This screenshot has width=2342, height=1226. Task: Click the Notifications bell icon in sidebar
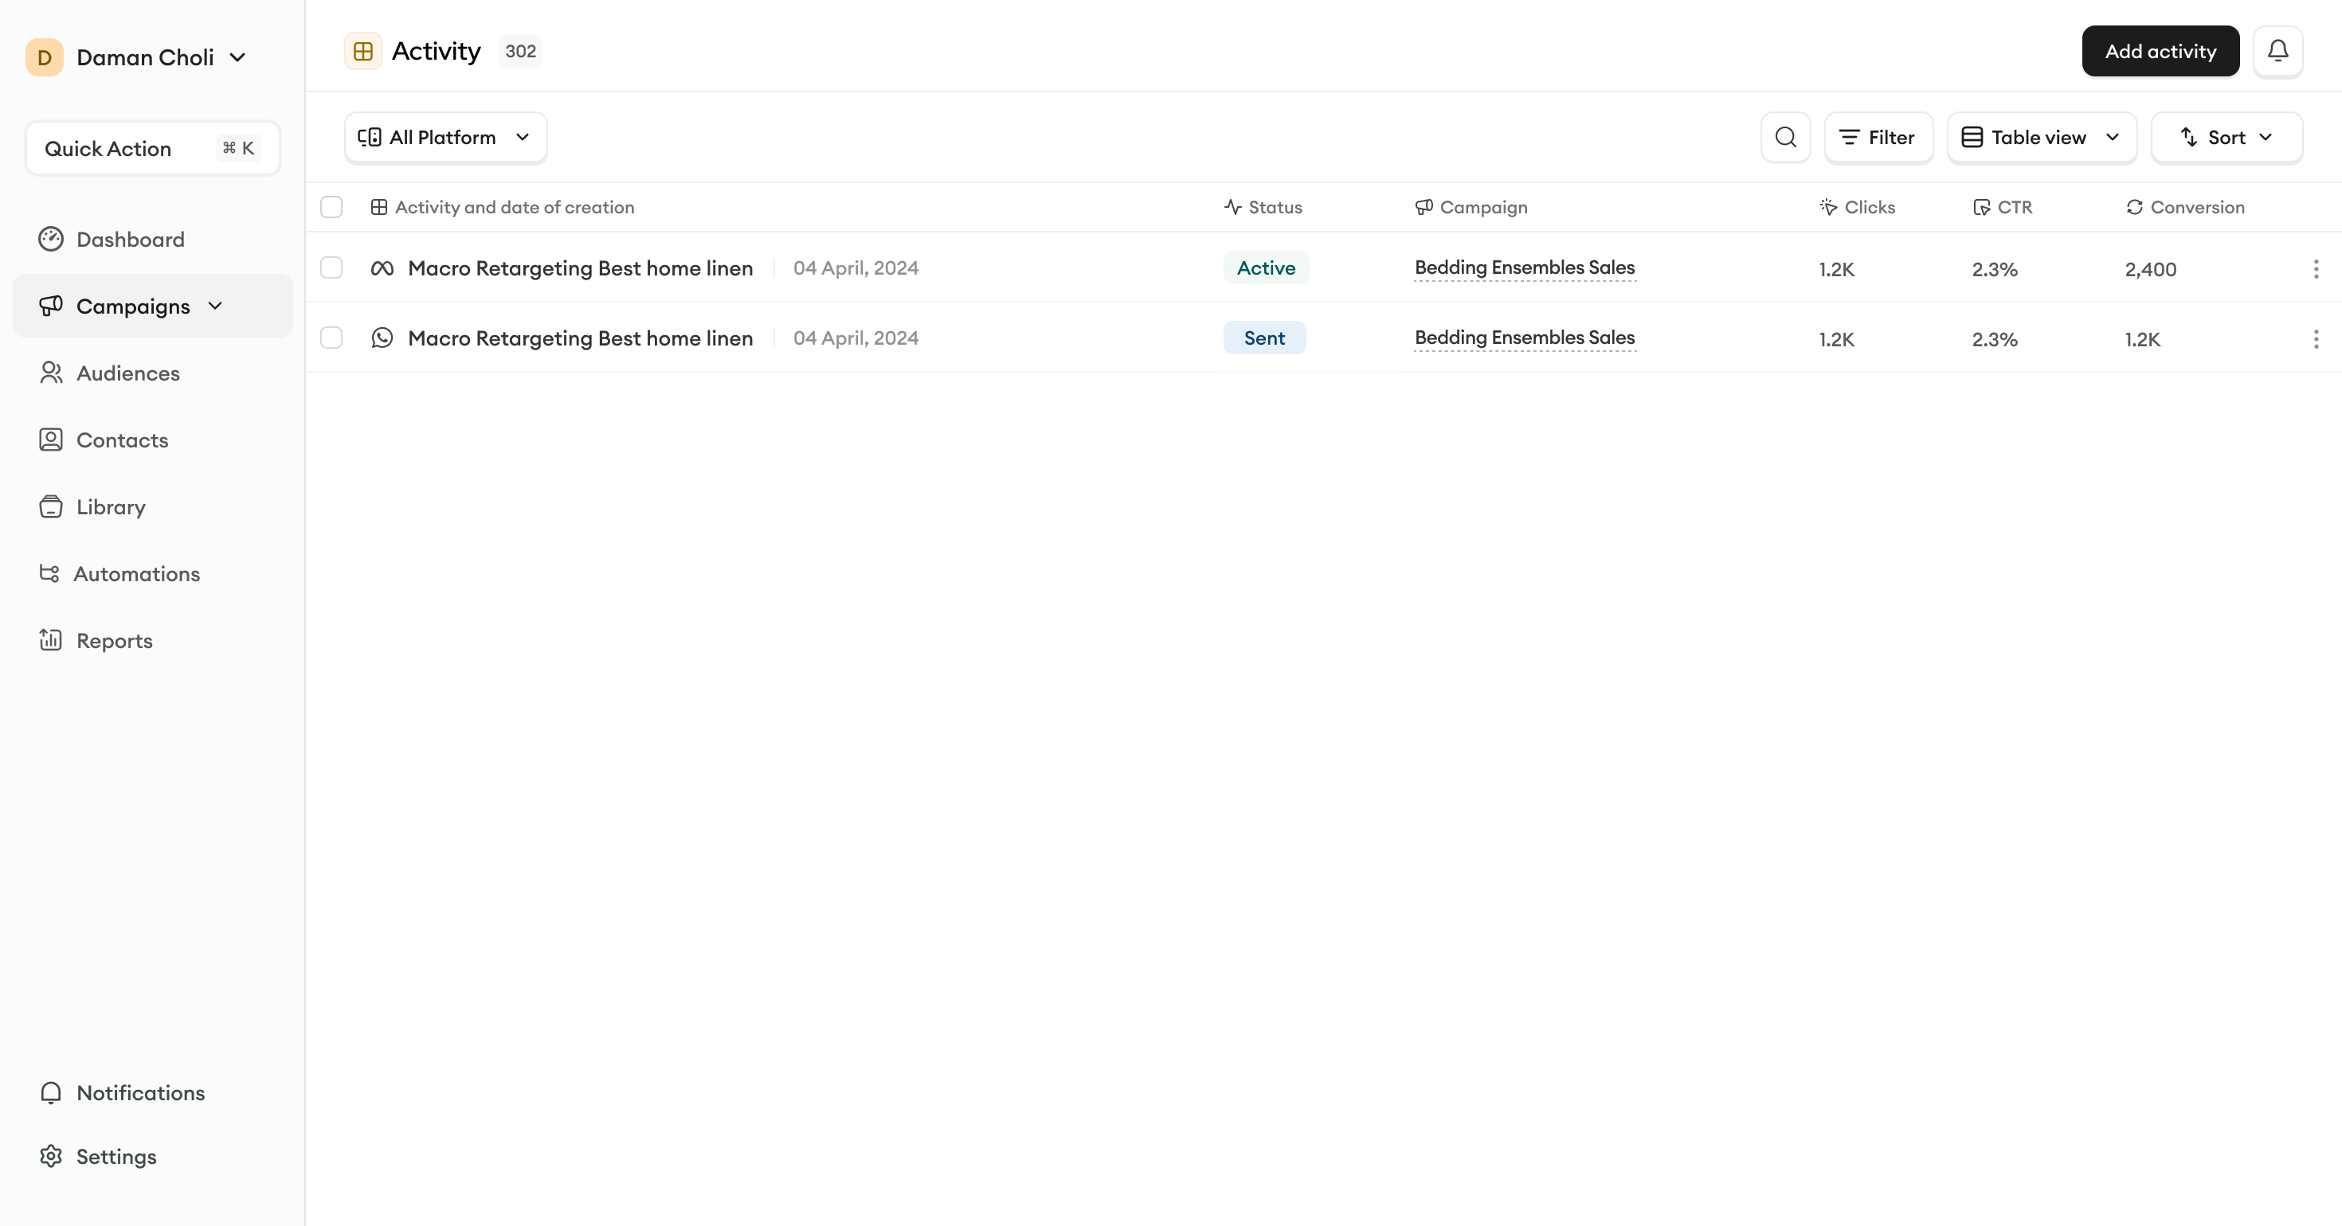tap(51, 1092)
